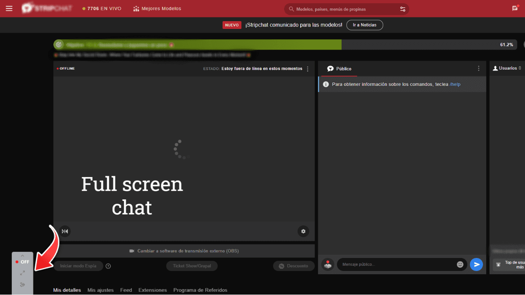Toggle the OFF broadcast status indicator
Viewport: 525px width, 295px height.
[22, 262]
